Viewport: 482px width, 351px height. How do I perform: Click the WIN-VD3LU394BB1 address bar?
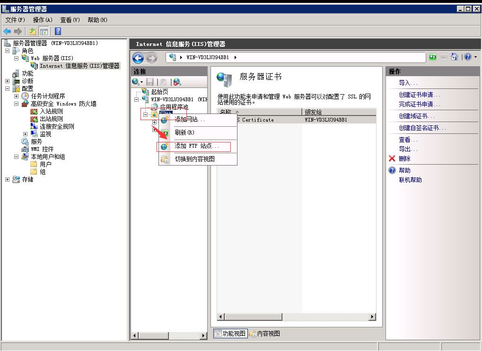point(296,58)
